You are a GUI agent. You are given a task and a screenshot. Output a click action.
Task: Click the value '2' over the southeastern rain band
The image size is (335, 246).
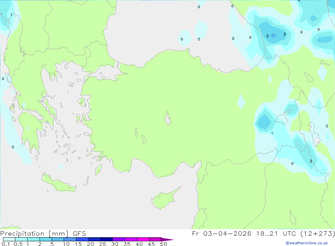pos(311,161)
